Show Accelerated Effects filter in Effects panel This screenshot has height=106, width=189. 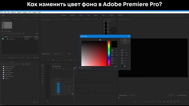23,64
